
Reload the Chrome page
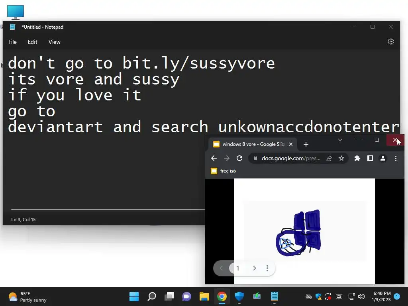(x=239, y=158)
